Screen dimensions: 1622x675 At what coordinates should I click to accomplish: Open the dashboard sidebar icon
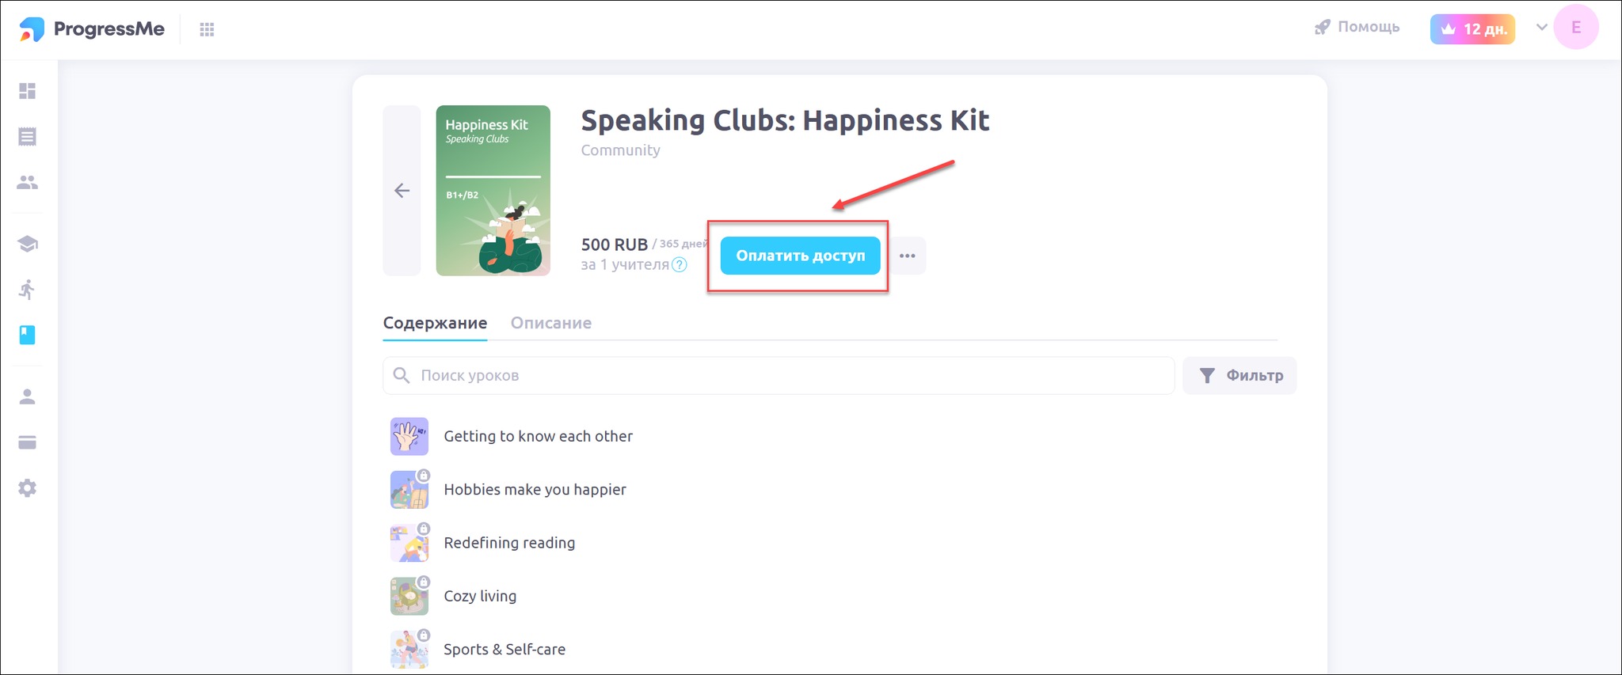point(28,91)
